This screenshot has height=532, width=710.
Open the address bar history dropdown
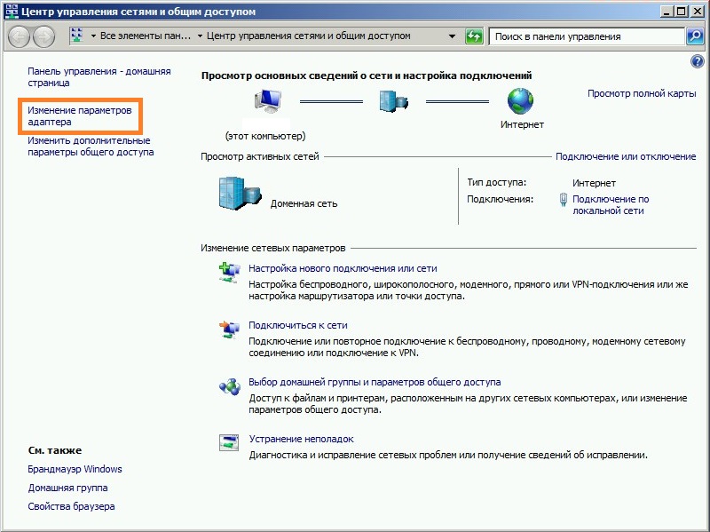click(453, 36)
